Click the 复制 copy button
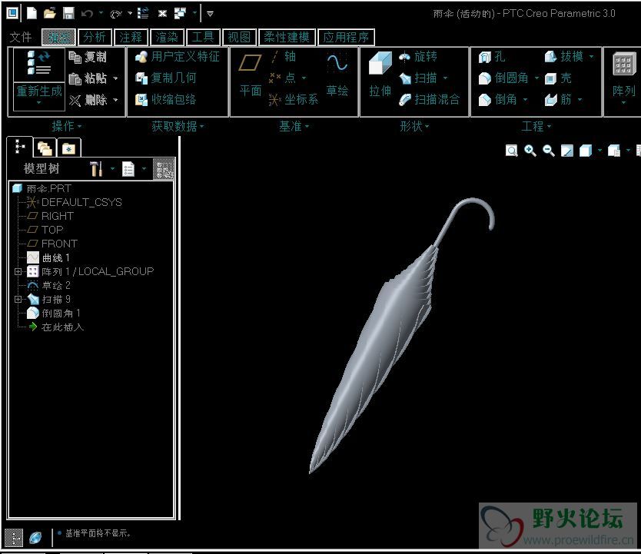 tap(87, 57)
